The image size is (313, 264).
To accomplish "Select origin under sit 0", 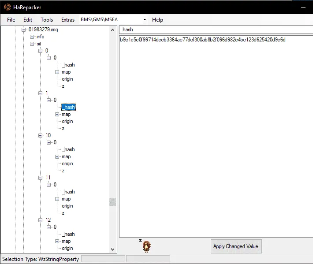I will tap(67, 79).
